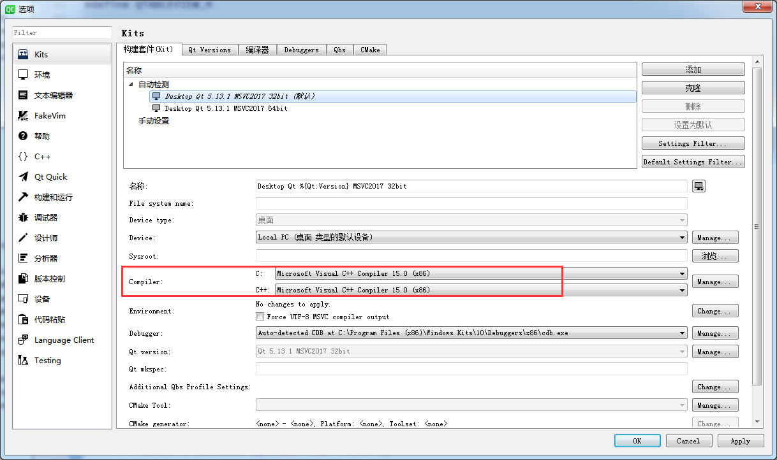Screen dimensions: 777x460
Task: Open the Device dropdown showing Local PC
Action: pyautogui.click(x=471, y=238)
